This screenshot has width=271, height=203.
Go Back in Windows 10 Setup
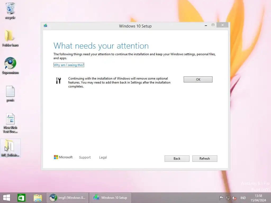click(177, 159)
